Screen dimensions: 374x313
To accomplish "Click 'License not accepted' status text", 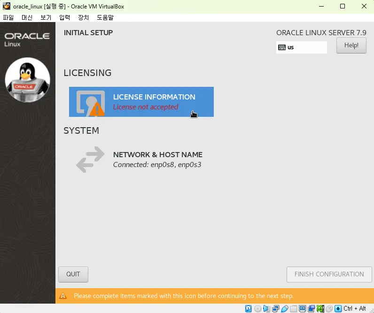I will point(146,107).
